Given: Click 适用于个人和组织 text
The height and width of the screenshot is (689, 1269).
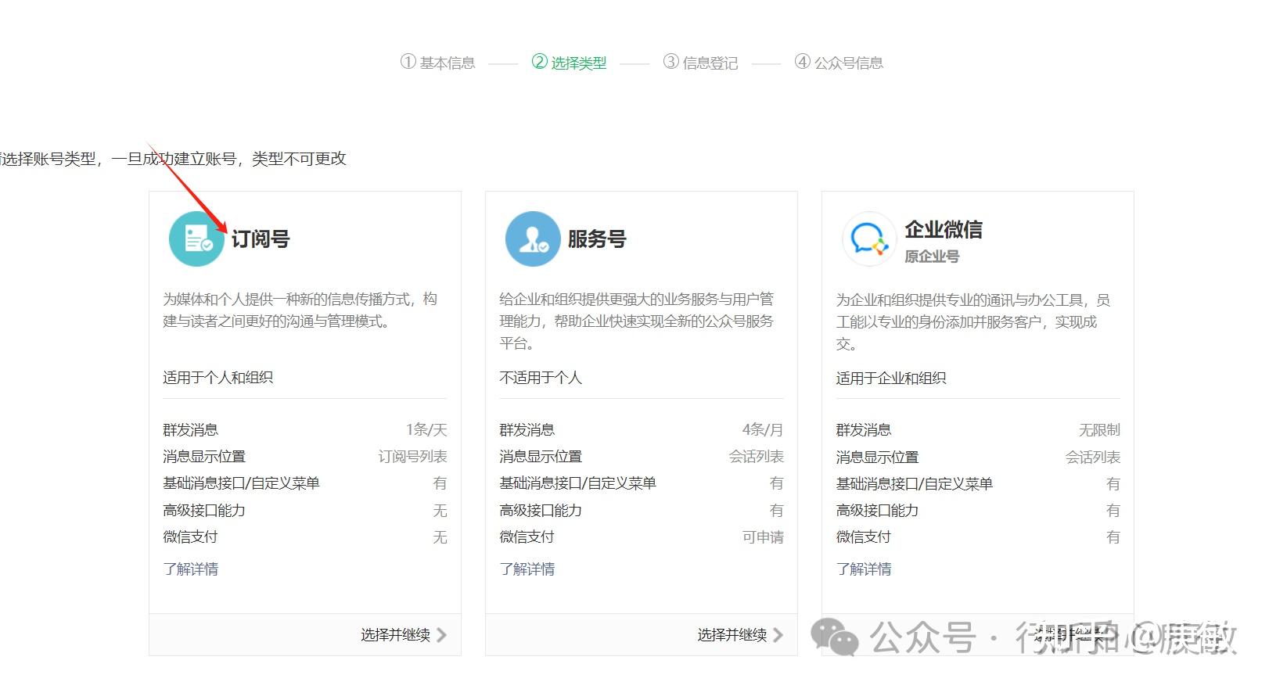Looking at the screenshot, I should point(217,378).
